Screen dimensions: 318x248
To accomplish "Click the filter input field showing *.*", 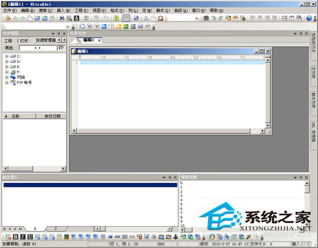I will 38,48.
